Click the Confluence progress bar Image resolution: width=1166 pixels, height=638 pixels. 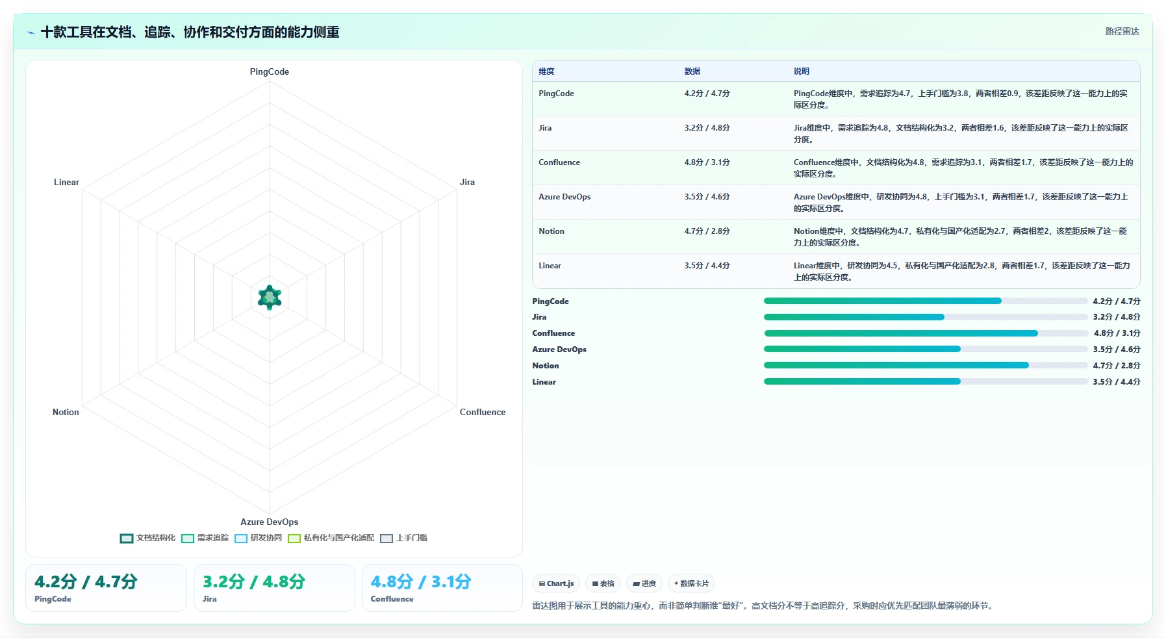point(926,333)
